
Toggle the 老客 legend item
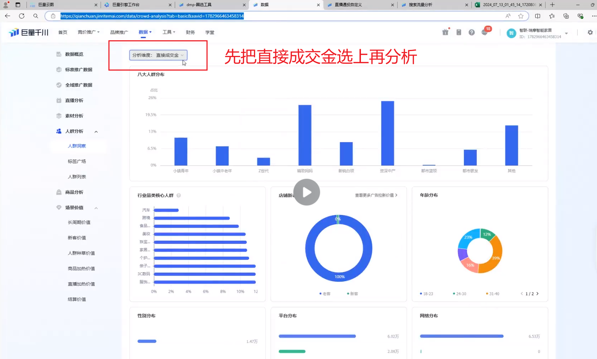[325, 294]
